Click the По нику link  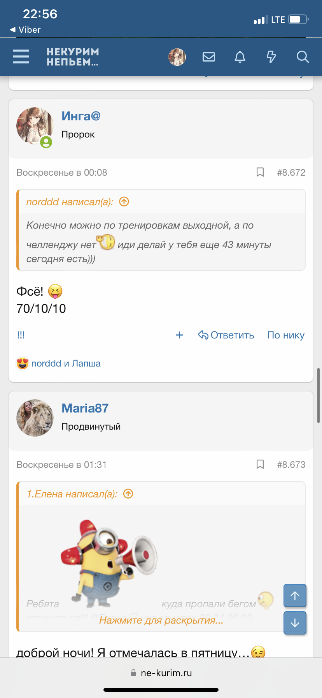coord(285,335)
